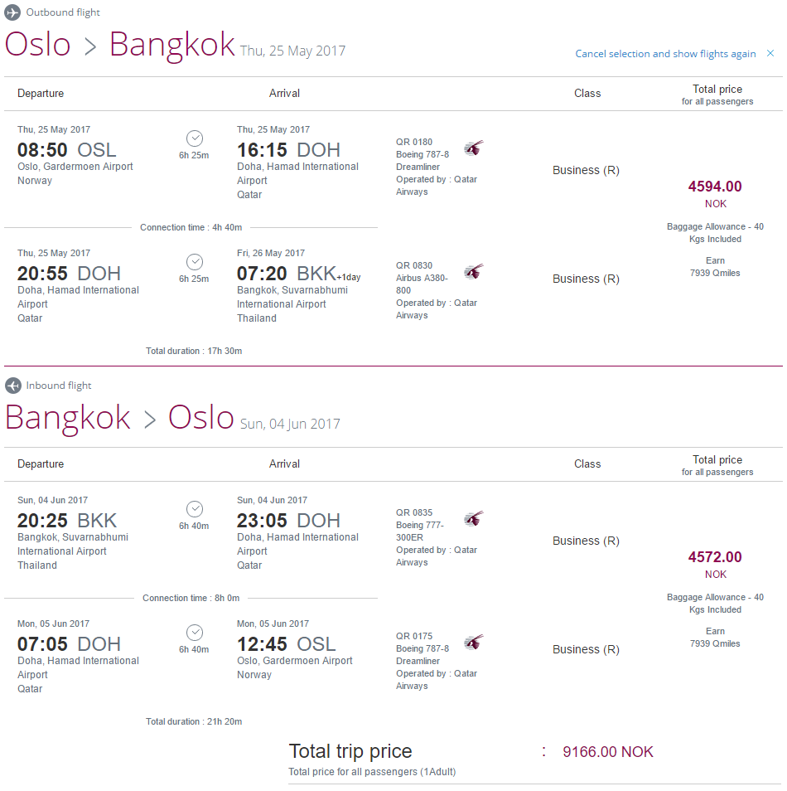Click Qatar Airways logo beside flight QR 0835
787x791 pixels.
point(473,519)
